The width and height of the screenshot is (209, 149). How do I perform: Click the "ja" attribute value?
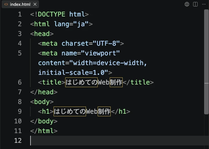click(x=81, y=24)
